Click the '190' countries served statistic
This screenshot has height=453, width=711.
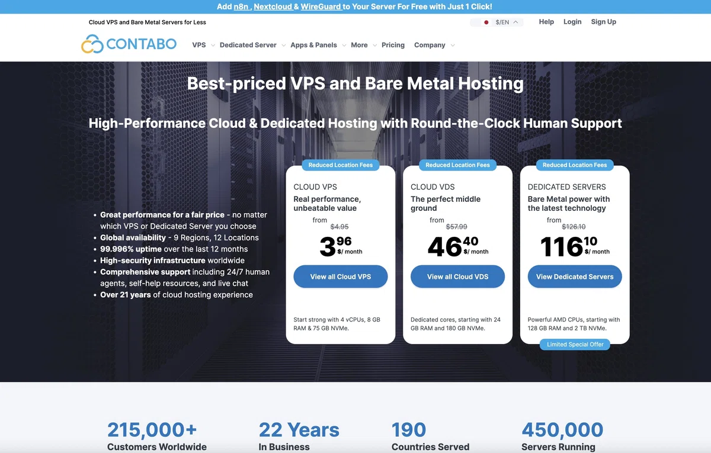(409, 429)
